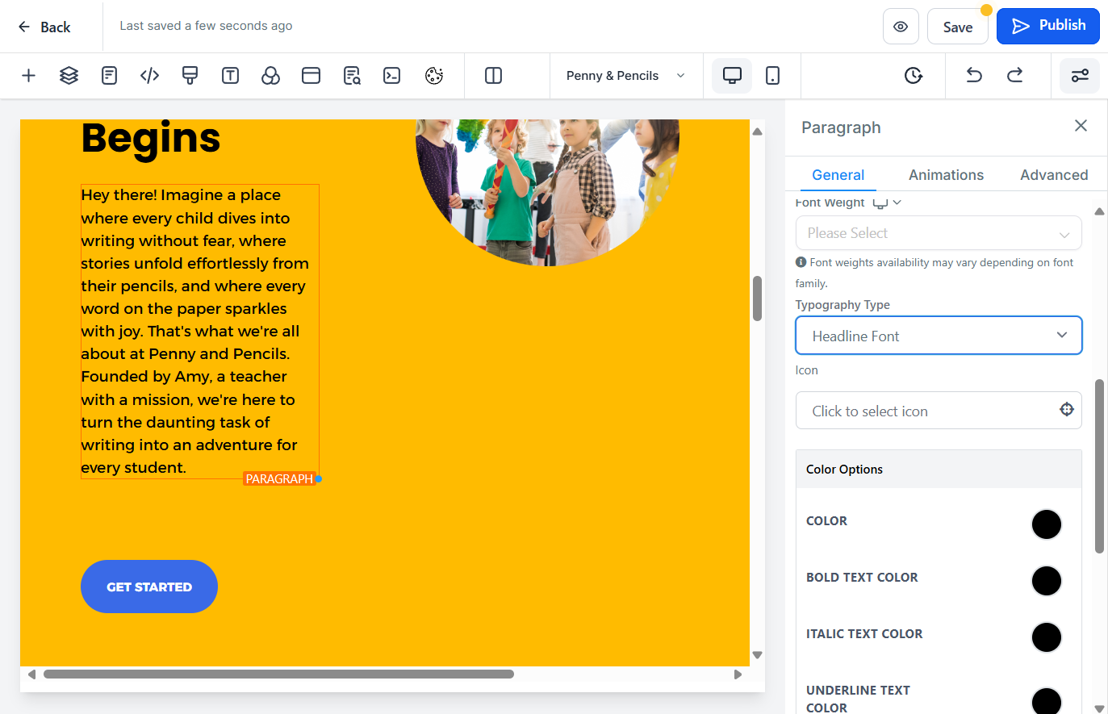The image size is (1108, 714).
Task: Undo the last change
Action: [x=974, y=76]
